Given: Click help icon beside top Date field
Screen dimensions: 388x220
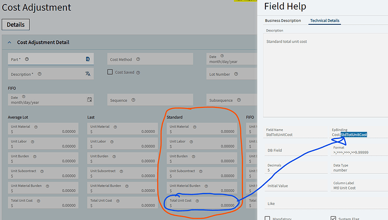Looking at the screenshot, I should point(222,56).
